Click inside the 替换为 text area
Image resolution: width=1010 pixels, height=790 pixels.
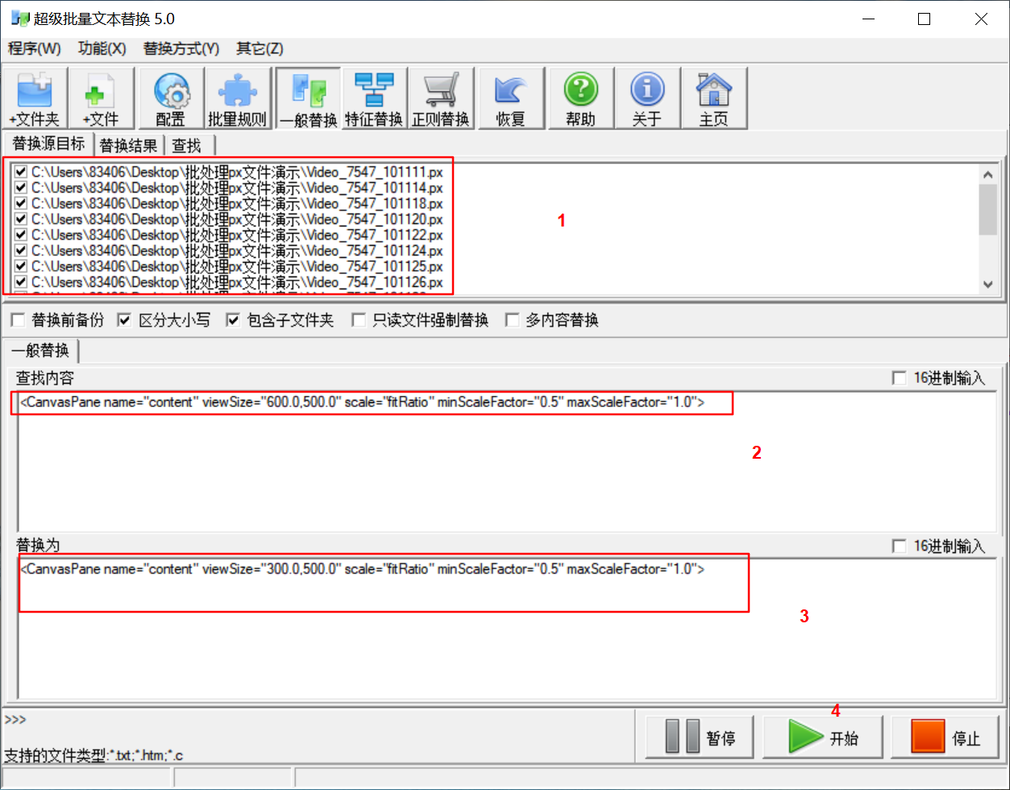508,628
